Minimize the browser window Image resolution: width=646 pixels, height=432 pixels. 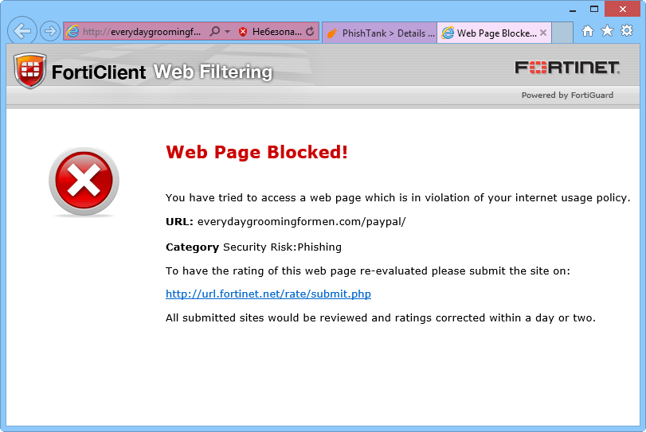[573, 10]
